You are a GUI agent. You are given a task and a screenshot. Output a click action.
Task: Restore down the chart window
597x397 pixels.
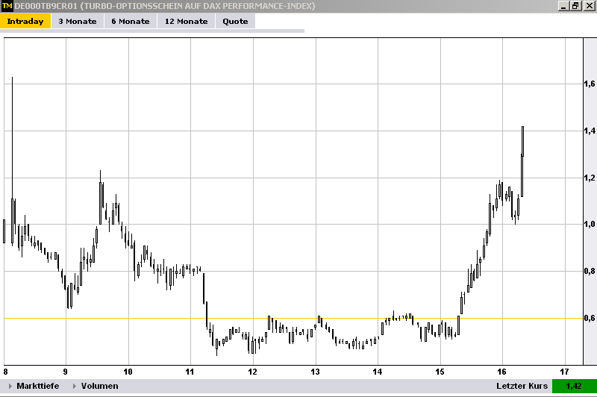coord(575,6)
